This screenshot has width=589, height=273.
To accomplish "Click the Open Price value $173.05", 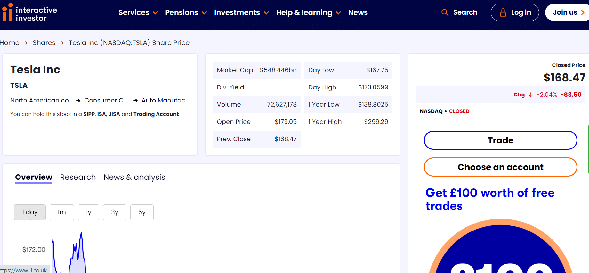I will point(286,122).
